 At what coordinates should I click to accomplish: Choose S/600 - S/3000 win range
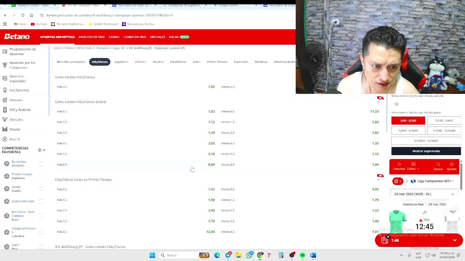pyautogui.click(x=408, y=130)
